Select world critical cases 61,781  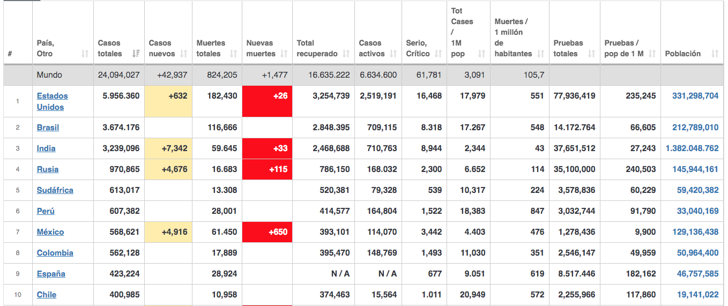coord(429,75)
